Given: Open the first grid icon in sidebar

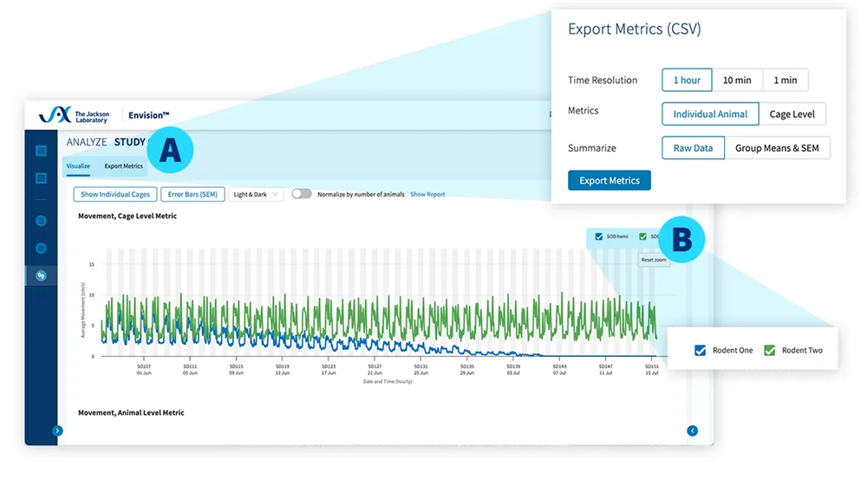Looking at the screenshot, I should click(x=41, y=151).
